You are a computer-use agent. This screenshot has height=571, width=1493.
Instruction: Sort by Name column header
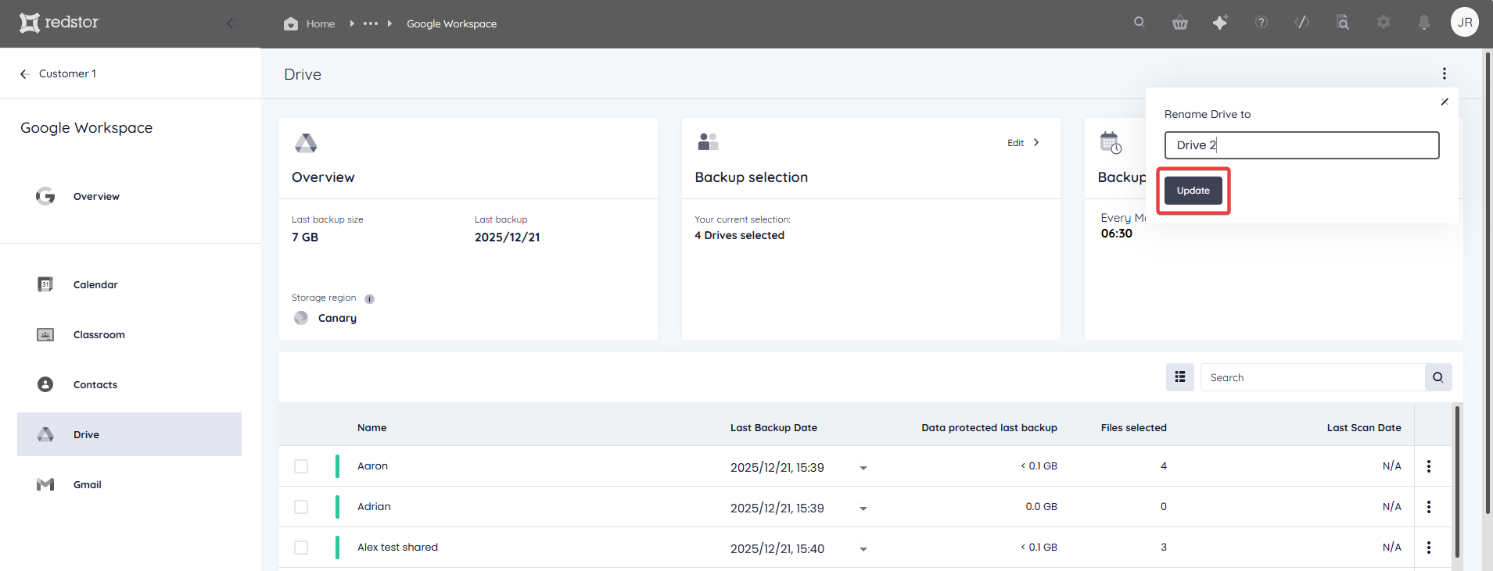click(x=371, y=427)
